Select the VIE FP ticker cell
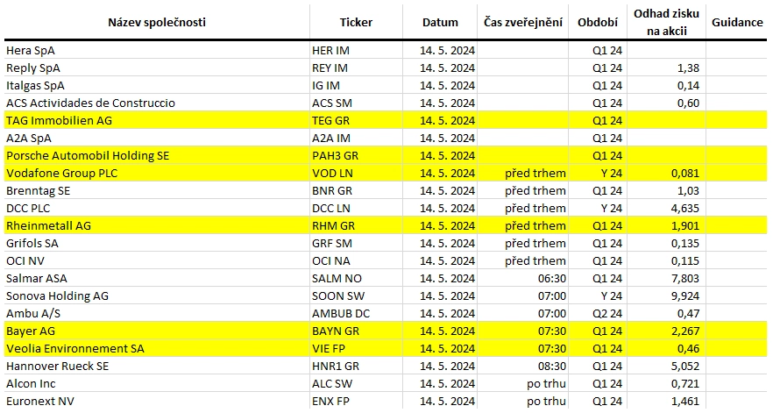The width and height of the screenshot is (773, 413). click(356, 348)
